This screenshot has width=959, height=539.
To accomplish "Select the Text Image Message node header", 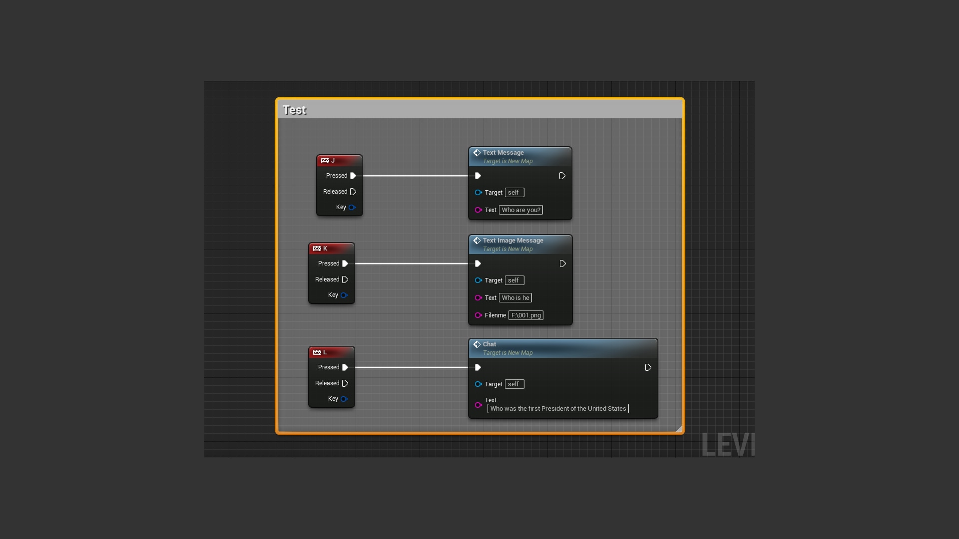I will coord(520,244).
